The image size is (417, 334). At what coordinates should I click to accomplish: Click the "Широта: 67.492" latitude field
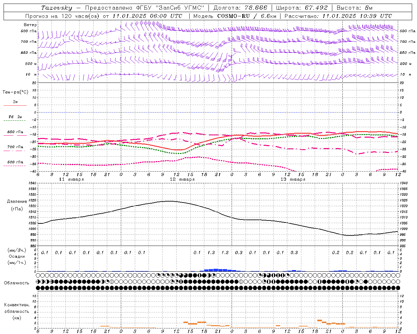[302, 8]
